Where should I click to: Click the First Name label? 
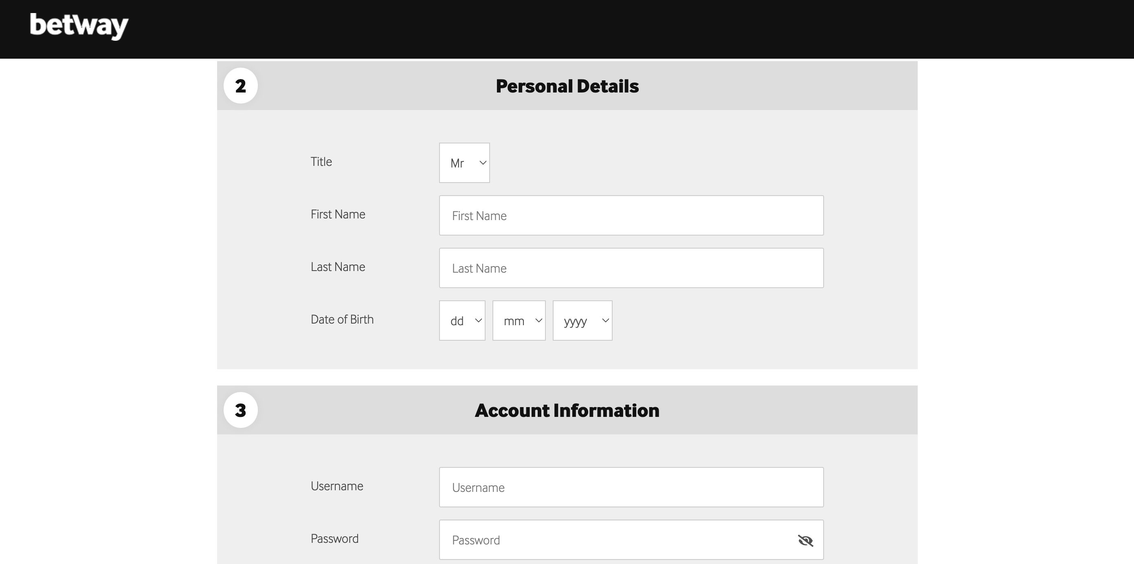(338, 214)
